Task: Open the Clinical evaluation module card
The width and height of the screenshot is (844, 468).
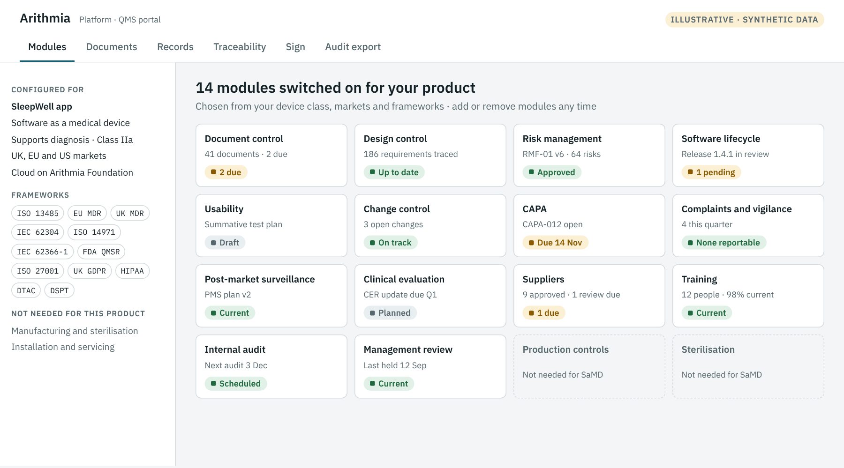Action: [430, 296]
